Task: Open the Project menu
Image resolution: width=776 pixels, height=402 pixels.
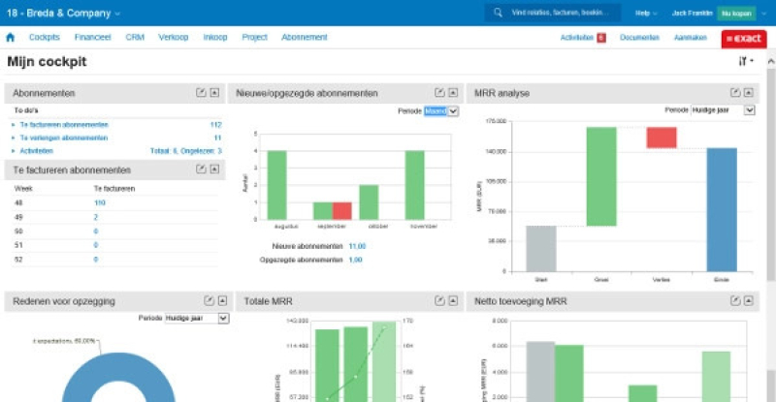Action: click(x=254, y=37)
